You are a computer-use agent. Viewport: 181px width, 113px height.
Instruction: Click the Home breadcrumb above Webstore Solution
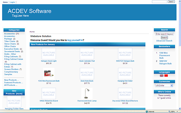pyautogui.click(x=32, y=32)
